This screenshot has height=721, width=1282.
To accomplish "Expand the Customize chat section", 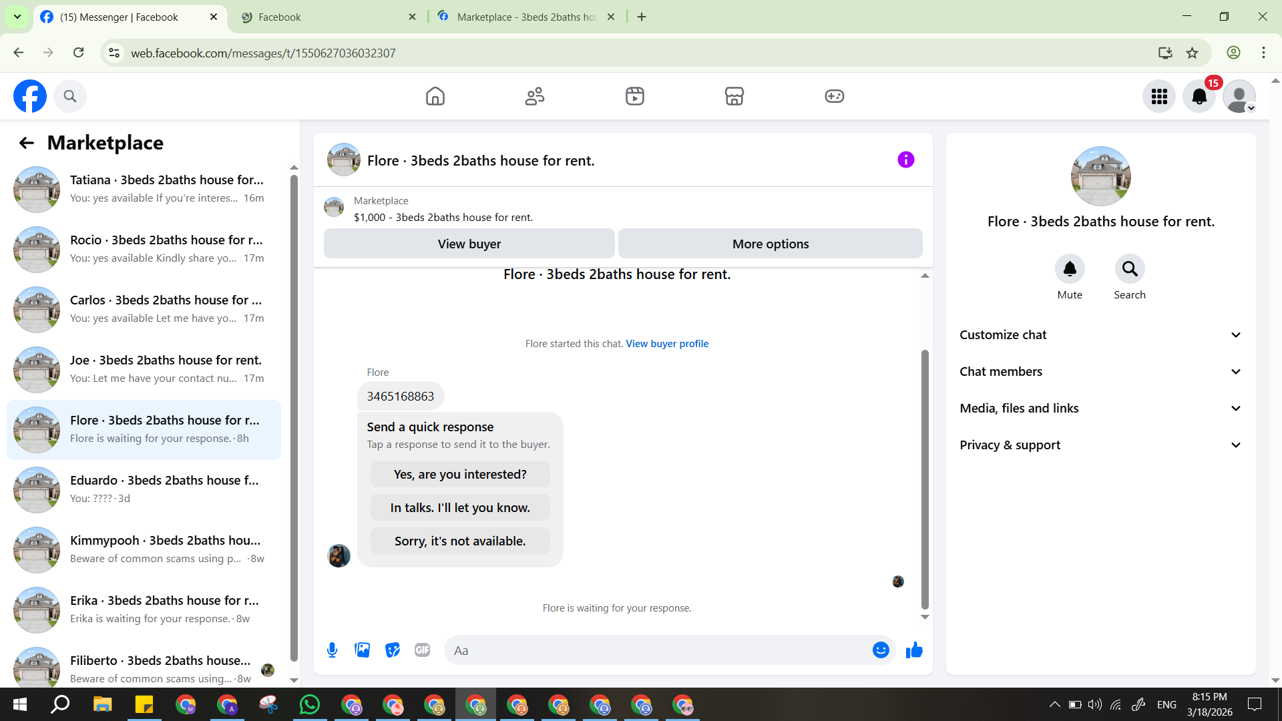I will click(x=1100, y=335).
